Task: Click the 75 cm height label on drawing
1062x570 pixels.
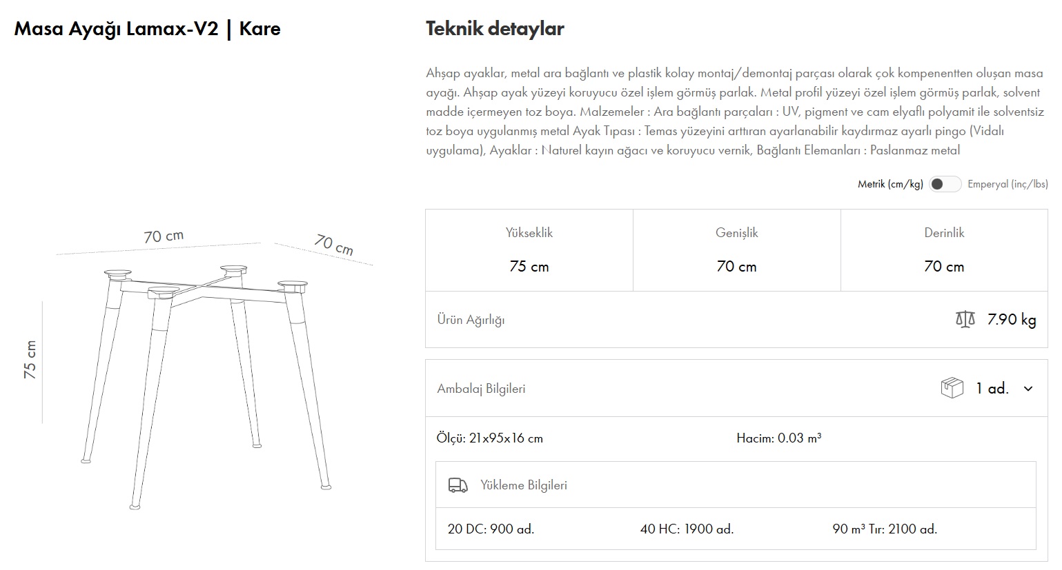Action: tap(30, 360)
